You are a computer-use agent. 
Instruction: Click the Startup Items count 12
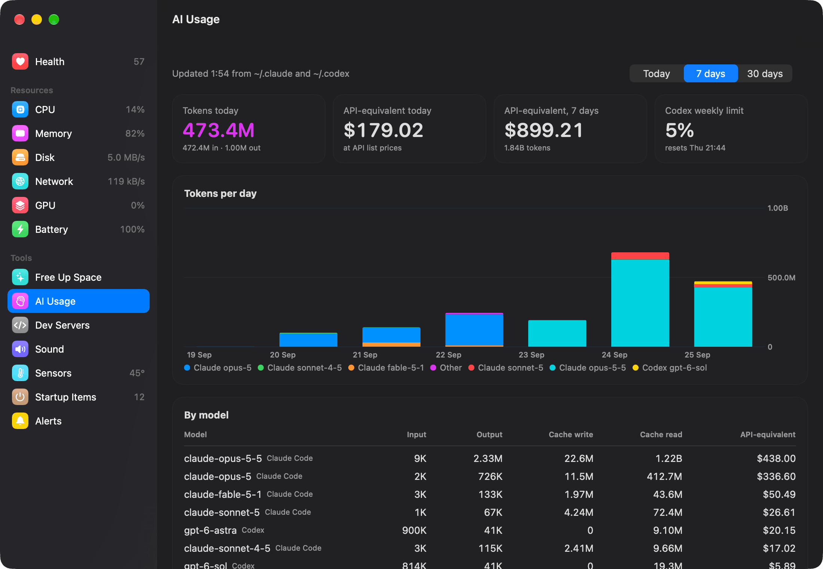[x=139, y=397]
